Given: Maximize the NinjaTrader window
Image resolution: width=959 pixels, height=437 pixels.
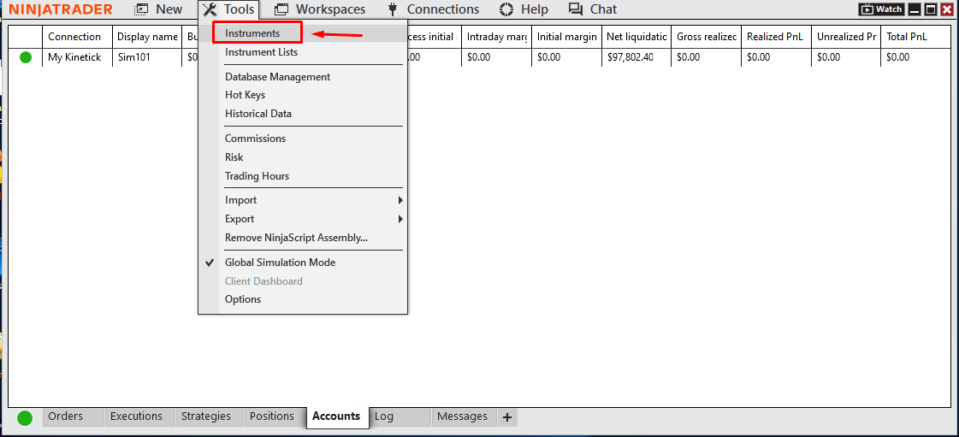Looking at the screenshot, I should click(x=931, y=9).
